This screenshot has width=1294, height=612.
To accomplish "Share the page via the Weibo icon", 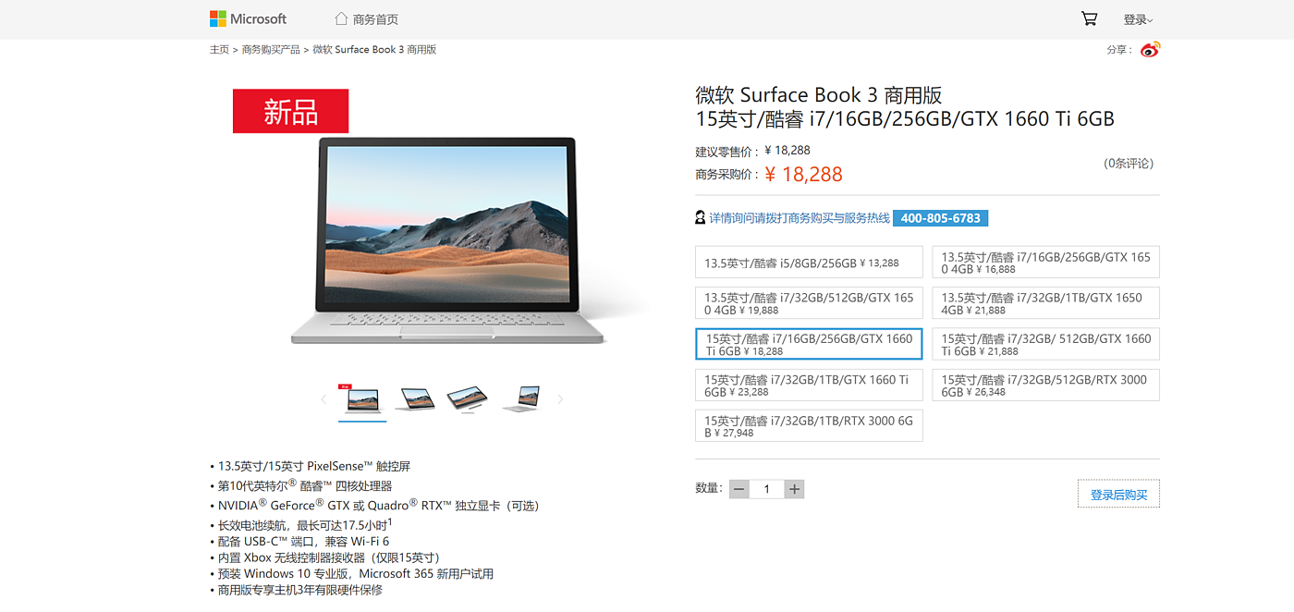I will [1150, 49].
